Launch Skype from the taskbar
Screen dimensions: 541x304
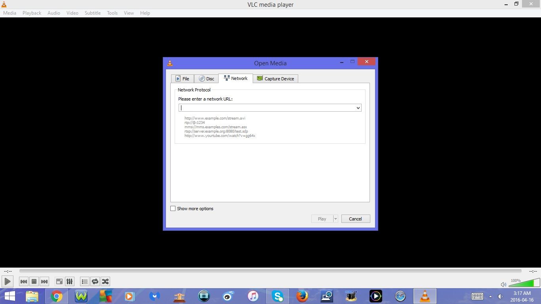278,296
